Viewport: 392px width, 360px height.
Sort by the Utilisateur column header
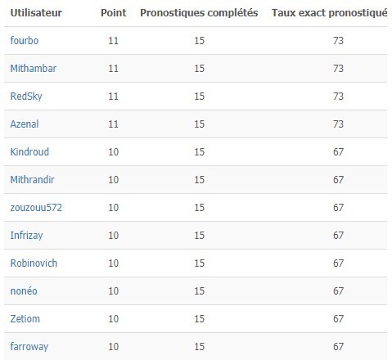point(36,13)
